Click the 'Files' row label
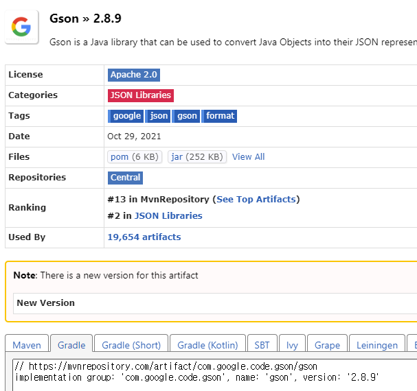The image size is (417, 391). 19,156
